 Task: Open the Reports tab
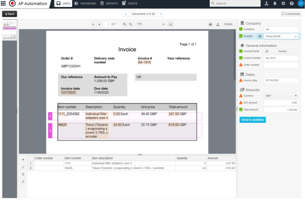(x=109, y=3)
